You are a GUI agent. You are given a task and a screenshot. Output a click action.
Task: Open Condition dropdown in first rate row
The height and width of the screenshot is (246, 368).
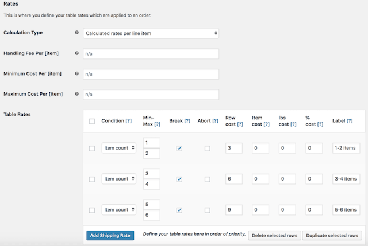[x=119, y=148]
